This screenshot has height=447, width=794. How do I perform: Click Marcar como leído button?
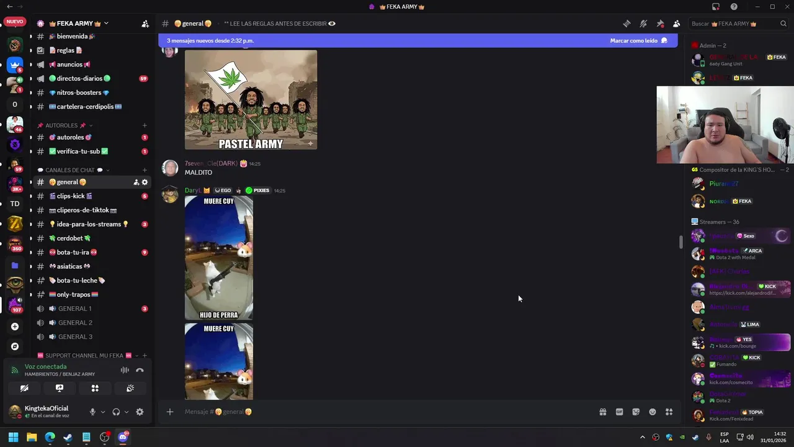(x=638, y=40)
